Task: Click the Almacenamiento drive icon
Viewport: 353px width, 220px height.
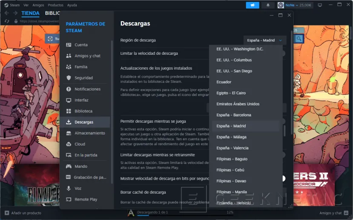Action: point(69,133)
